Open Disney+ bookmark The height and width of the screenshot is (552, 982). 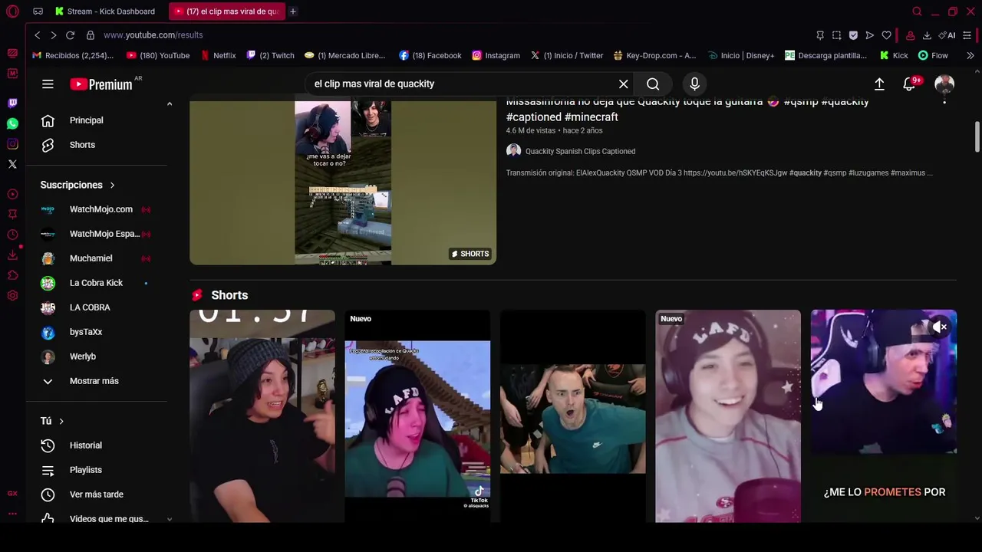741,55
